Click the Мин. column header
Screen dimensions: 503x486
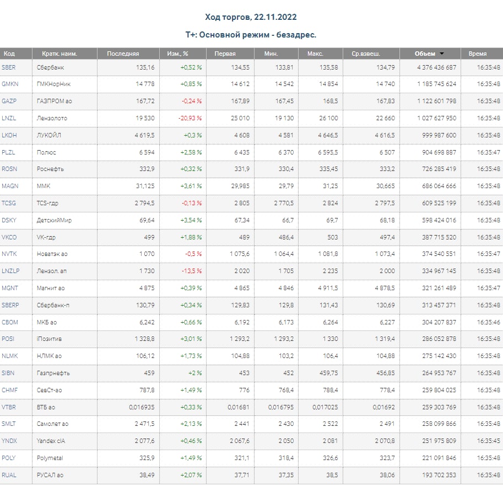tap(271, 54)
